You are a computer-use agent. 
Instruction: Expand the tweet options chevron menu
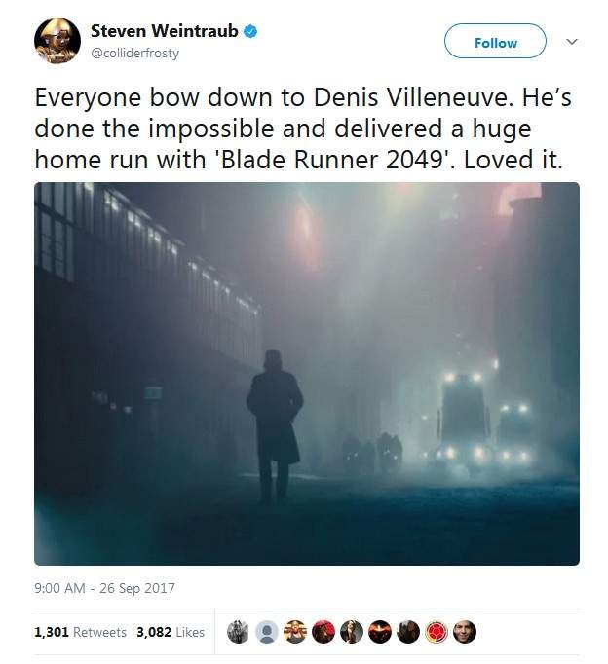click(572, 42)
